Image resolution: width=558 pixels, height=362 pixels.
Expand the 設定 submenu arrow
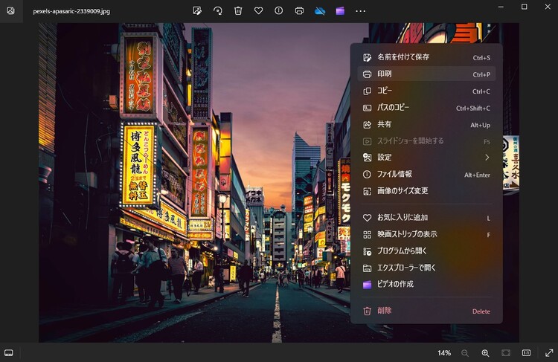487,157
